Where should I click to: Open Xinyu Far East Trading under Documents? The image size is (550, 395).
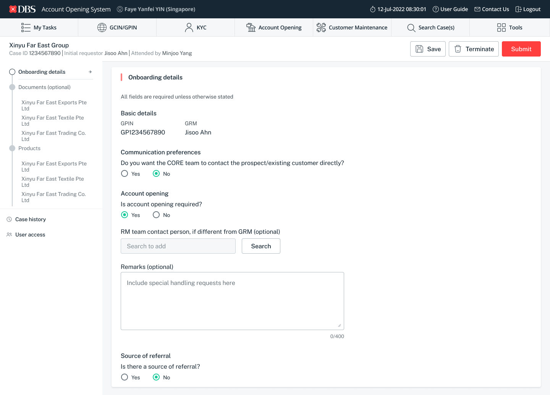tap(53, 136)
